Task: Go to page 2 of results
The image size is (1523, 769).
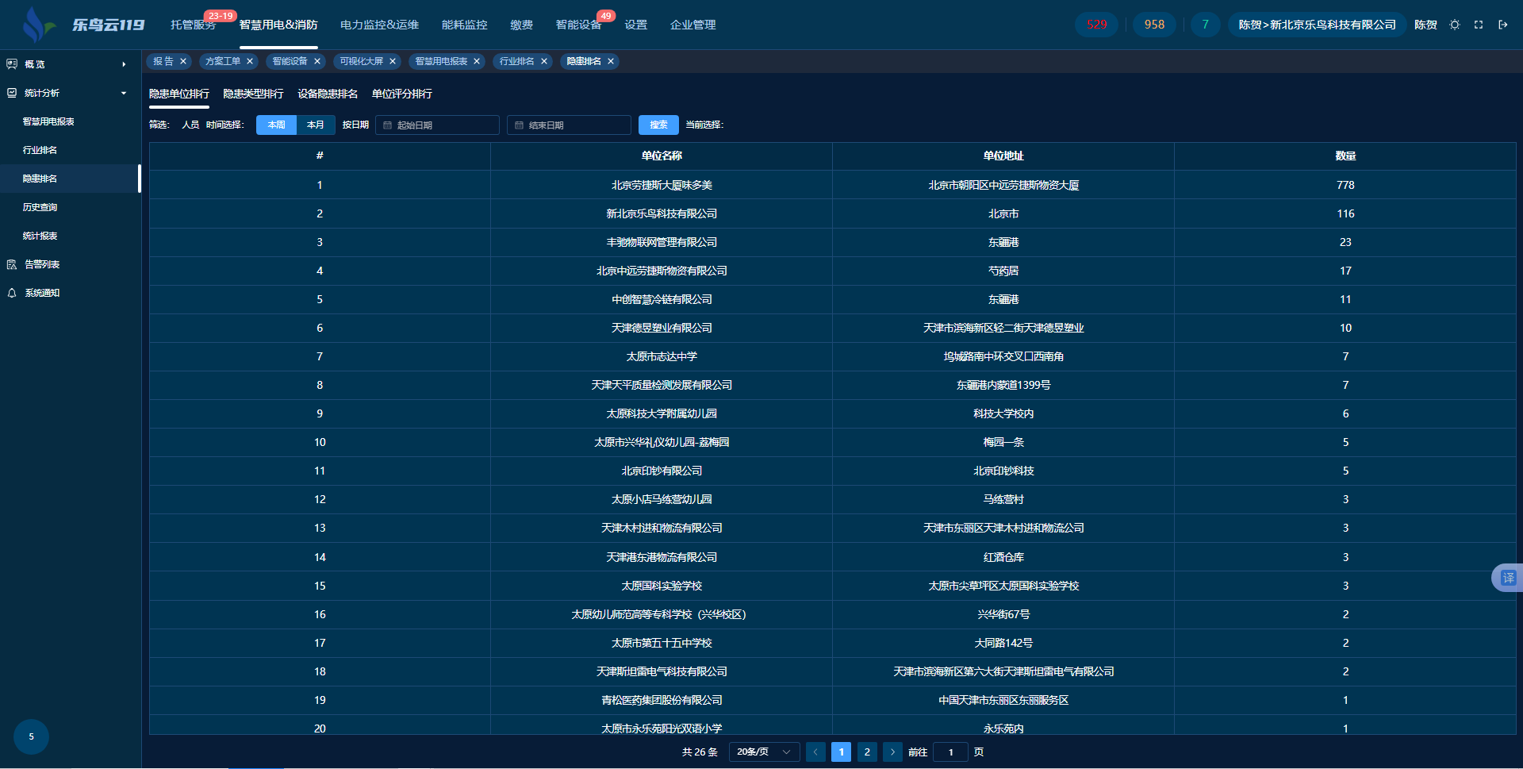Action: 867,752
